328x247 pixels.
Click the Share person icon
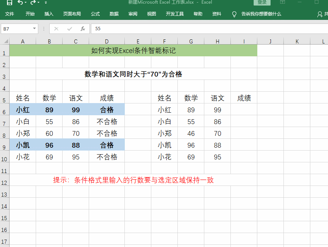320,14
